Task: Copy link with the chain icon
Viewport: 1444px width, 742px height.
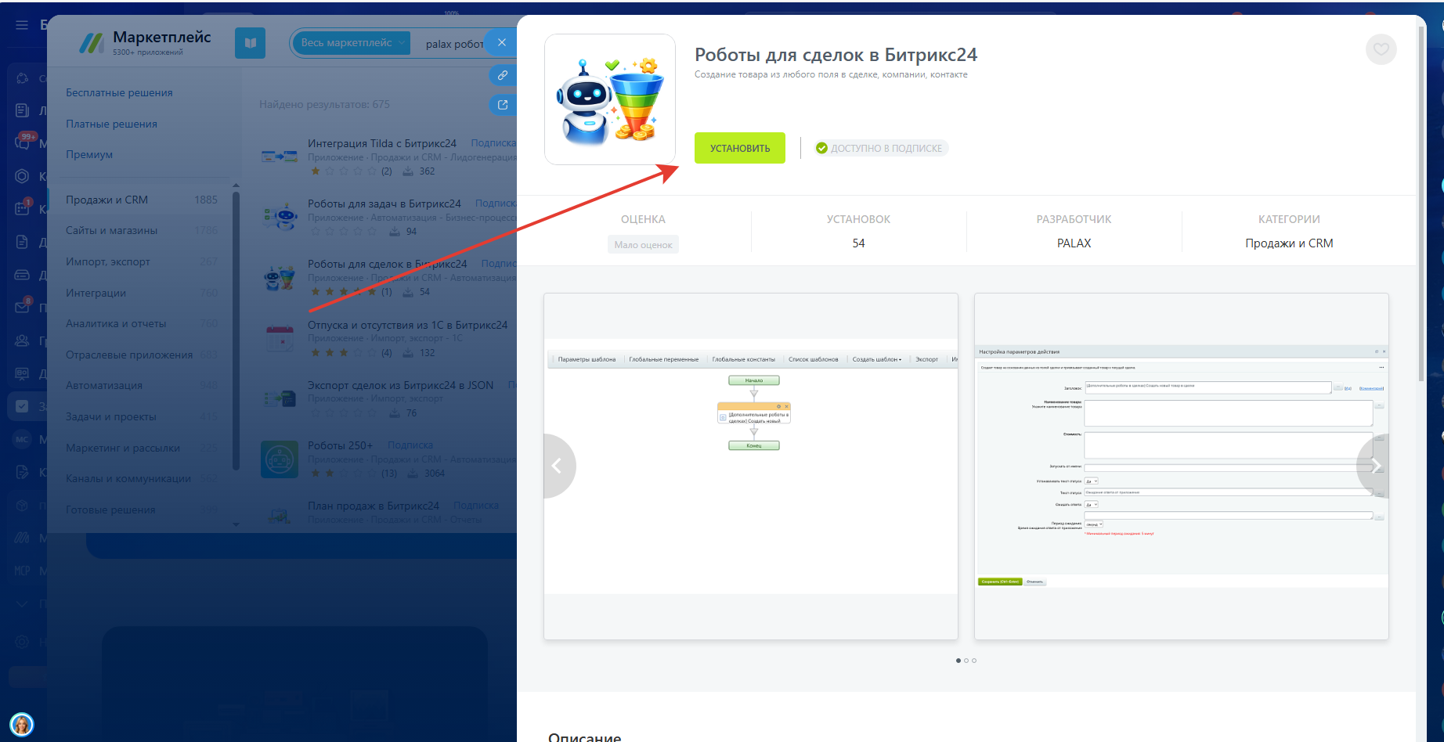Action: (x=503, y=75)
